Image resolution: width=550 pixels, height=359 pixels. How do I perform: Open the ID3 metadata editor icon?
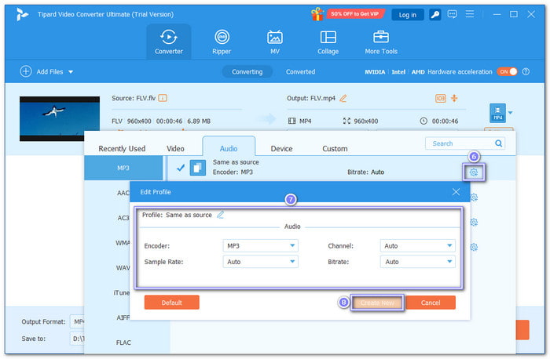(441, 98)
